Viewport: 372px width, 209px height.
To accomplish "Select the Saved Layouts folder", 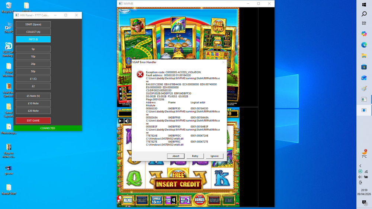I will point(9,110).
